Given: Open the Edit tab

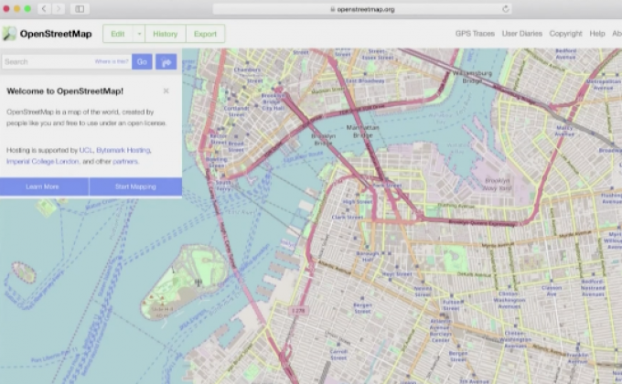Looking at the screenshot, I should (x=118, y=34).
